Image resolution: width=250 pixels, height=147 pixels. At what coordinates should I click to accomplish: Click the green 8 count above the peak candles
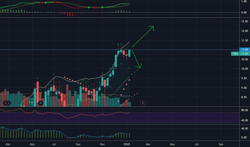click(x=118, y=45)
